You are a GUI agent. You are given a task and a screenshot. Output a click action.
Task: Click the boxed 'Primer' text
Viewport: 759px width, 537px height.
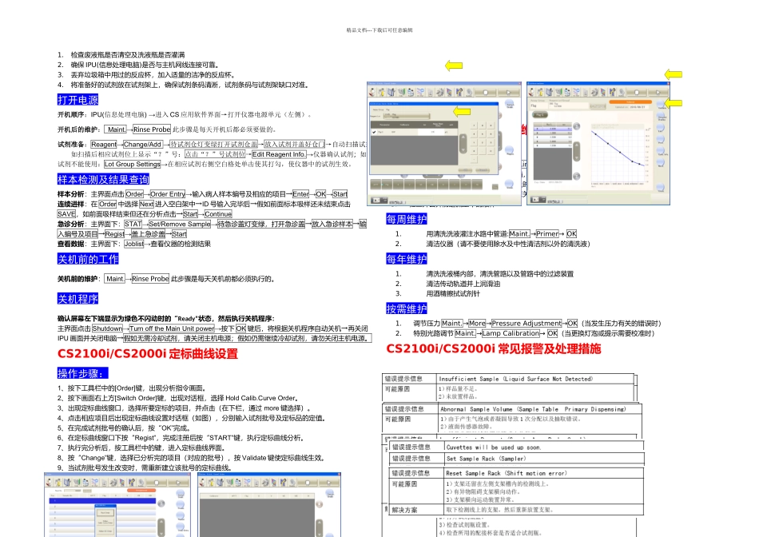[x=547, y=234]
